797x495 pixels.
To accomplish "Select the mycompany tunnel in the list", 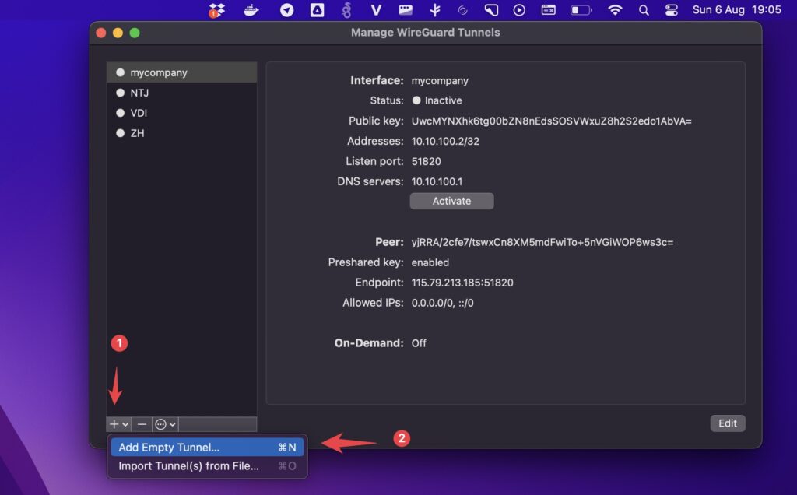I will pyautogui.click(x=181, y=72).
